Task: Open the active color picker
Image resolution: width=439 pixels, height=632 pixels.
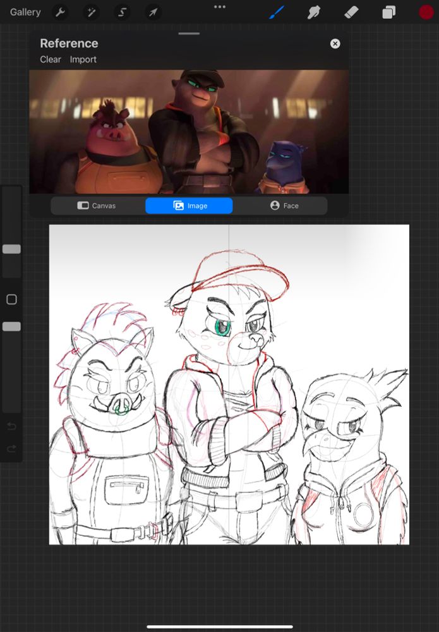Action: click(426, 13)
